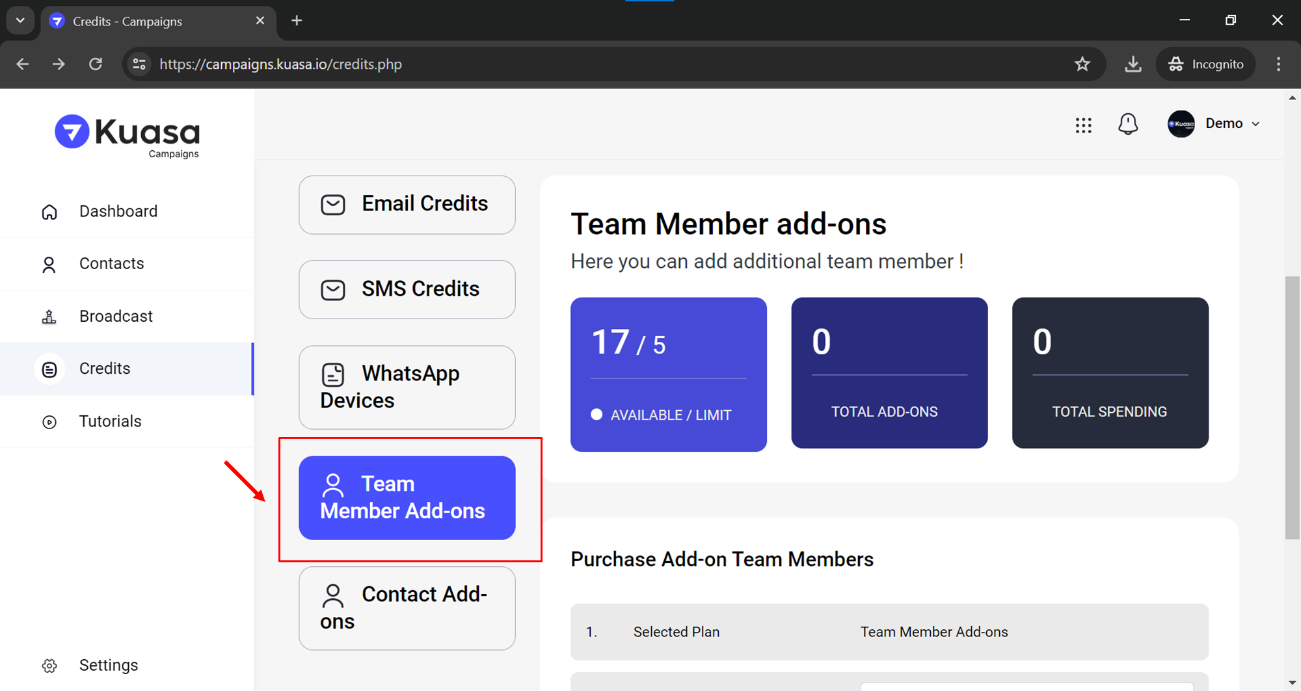1301x691 pixels.
Task: Open Settings at the sidebar bottom
Action: pos(108,665)
